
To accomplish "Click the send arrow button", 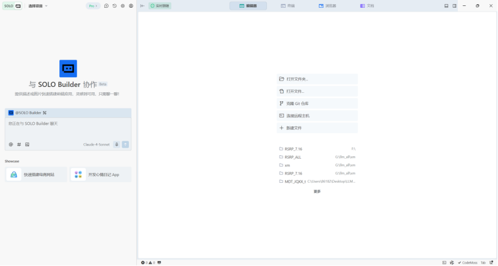I will [125, 144].
